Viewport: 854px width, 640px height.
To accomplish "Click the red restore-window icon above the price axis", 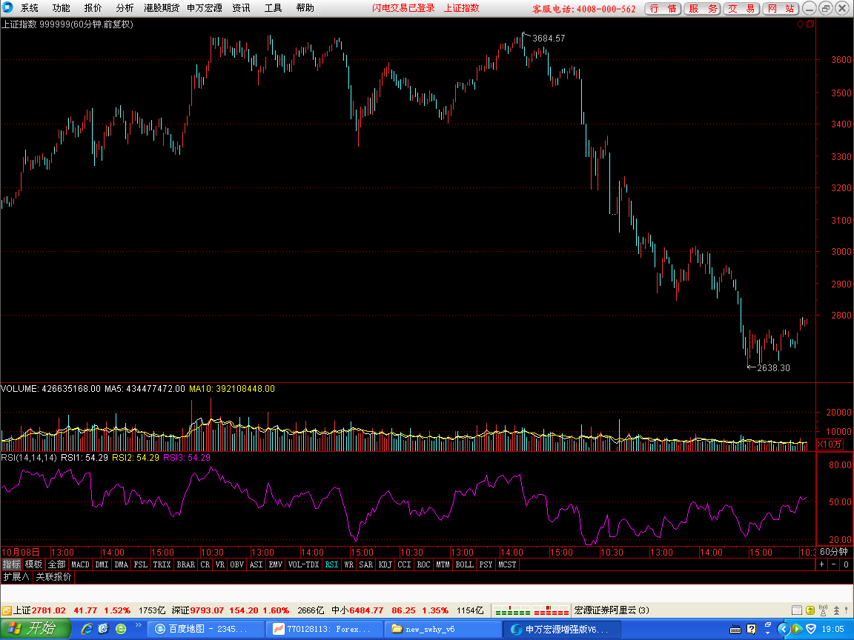I will pyautogui.click(x=810, y=24).
